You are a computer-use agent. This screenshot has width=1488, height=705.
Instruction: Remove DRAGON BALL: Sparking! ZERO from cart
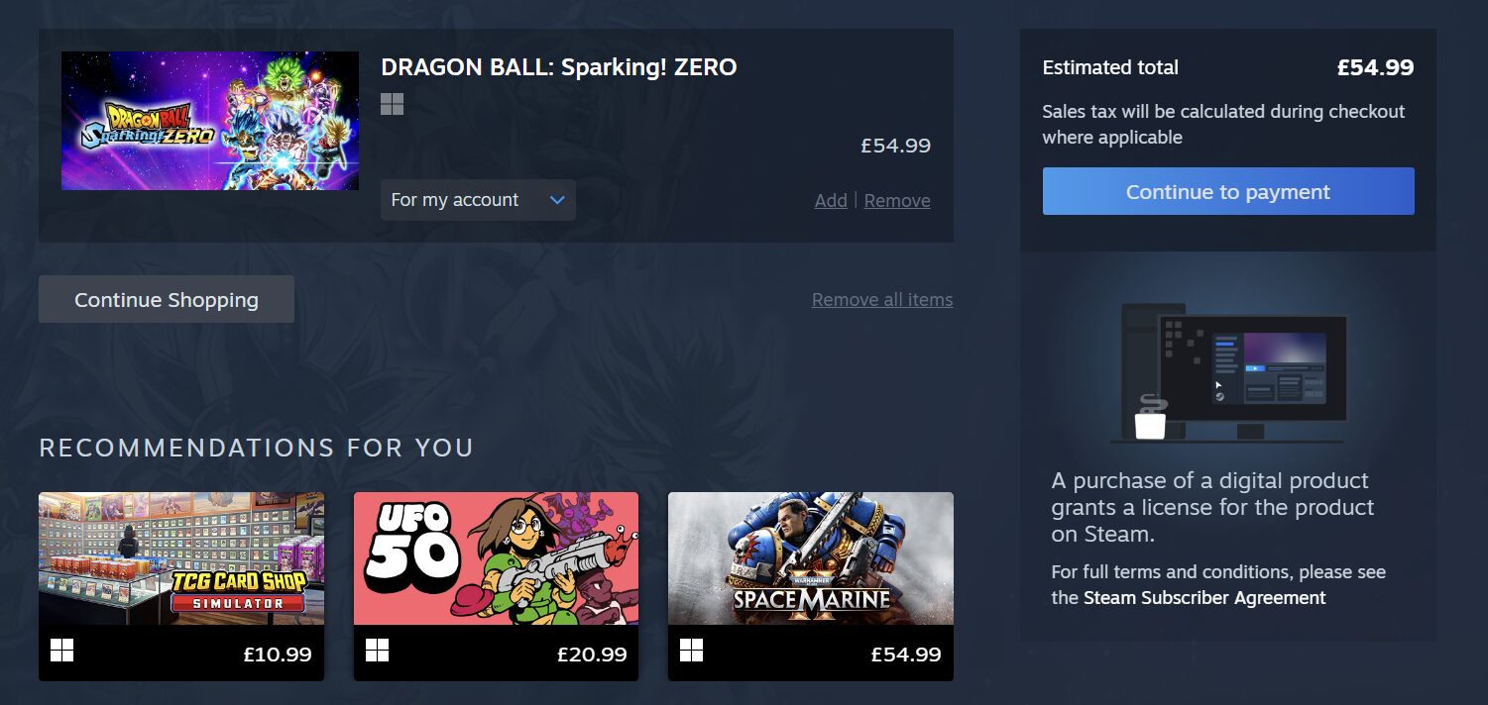click(897, 200)
